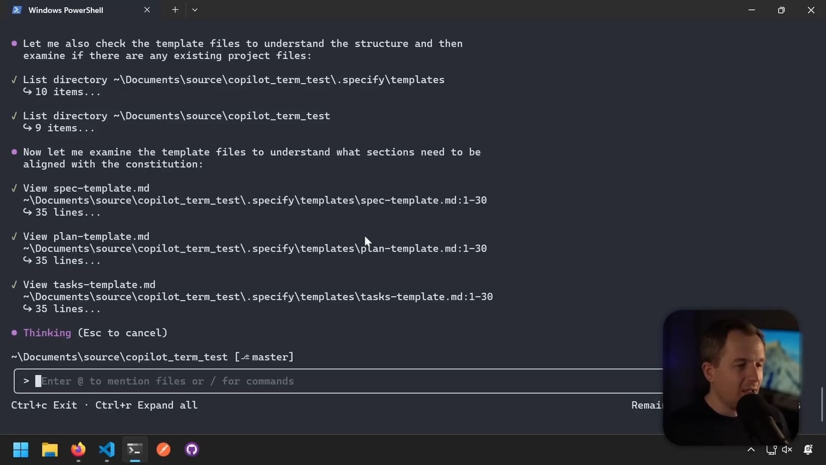826x465 pixels.
Task: Click the PowerShell icon on the tab
Action: pos(17,10)
